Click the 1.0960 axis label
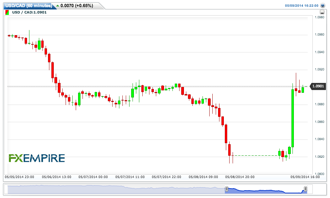 point(320,35)
